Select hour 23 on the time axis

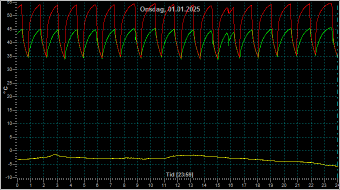point(324,185)
